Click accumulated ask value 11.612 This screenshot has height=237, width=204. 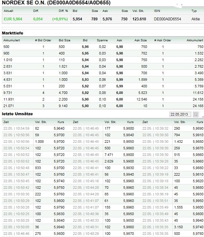pyautogui.click(x=198, y=93)
